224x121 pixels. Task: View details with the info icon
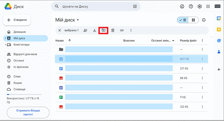tap(204, 20)
